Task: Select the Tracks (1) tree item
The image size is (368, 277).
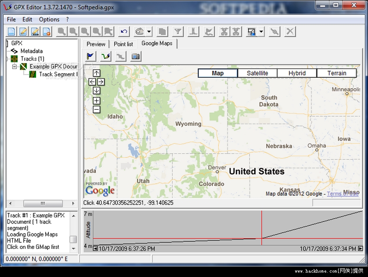Action: tap(33, 58)
